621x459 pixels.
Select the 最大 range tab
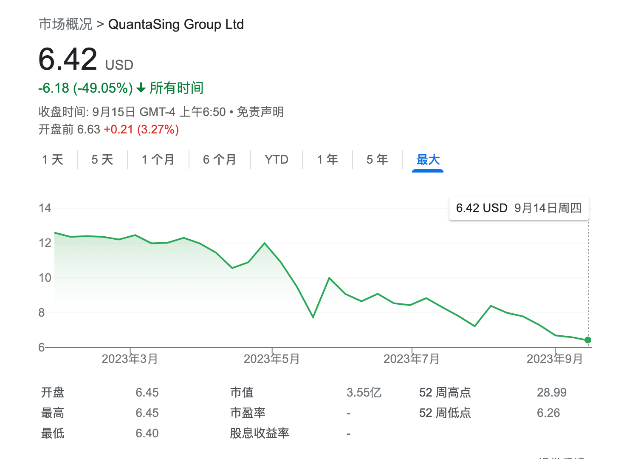(428, 160)
